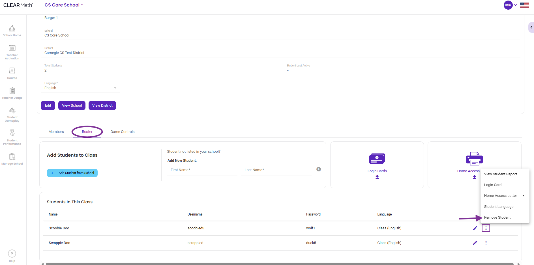Image resolution: width=534 pixels, height=265 pixels.
Task: Click the View District button
Action: 102,105
